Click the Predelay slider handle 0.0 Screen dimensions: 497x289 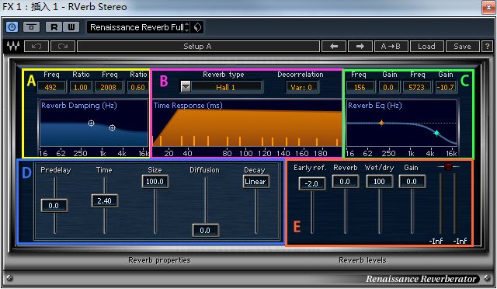[x=54, y=206]
